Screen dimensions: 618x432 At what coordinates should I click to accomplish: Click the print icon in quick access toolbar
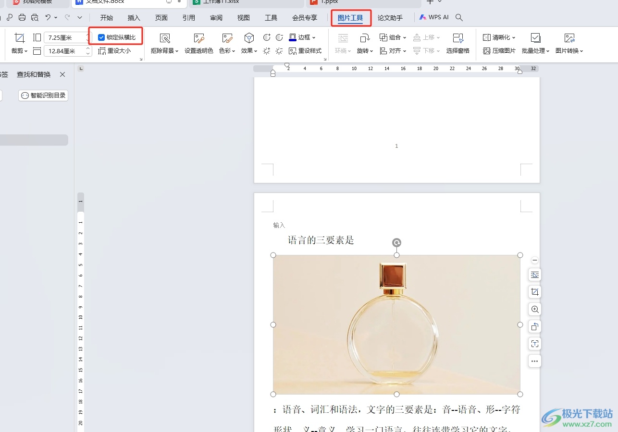pyautogui.click(x=22, y=17)
